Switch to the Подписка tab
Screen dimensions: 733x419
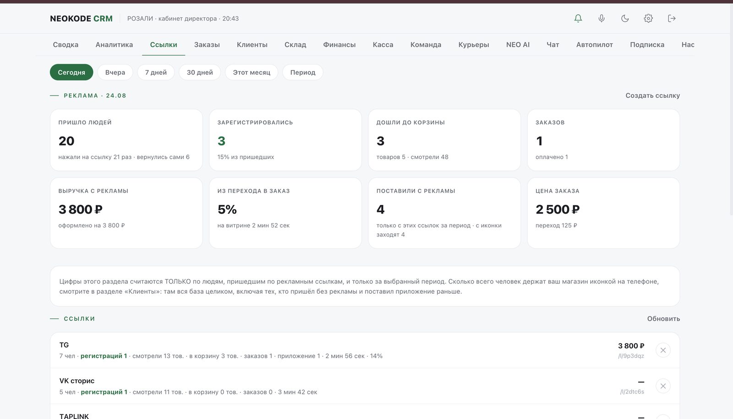click(647, 44)
